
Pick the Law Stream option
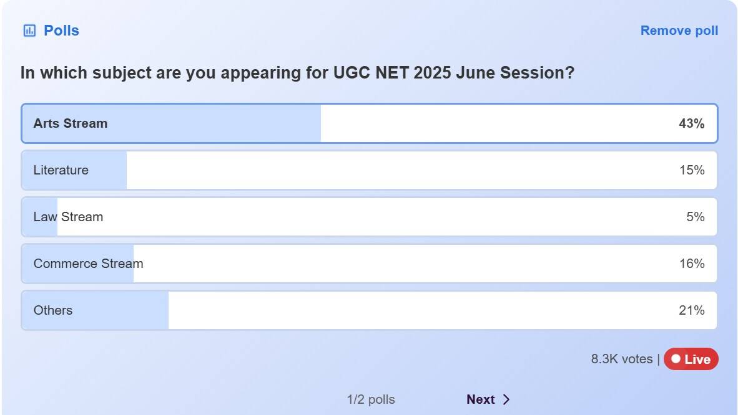click(x=68, y=217)
